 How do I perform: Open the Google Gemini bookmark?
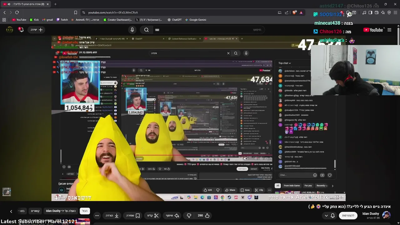pyautogui.click(x=196, y=20)
